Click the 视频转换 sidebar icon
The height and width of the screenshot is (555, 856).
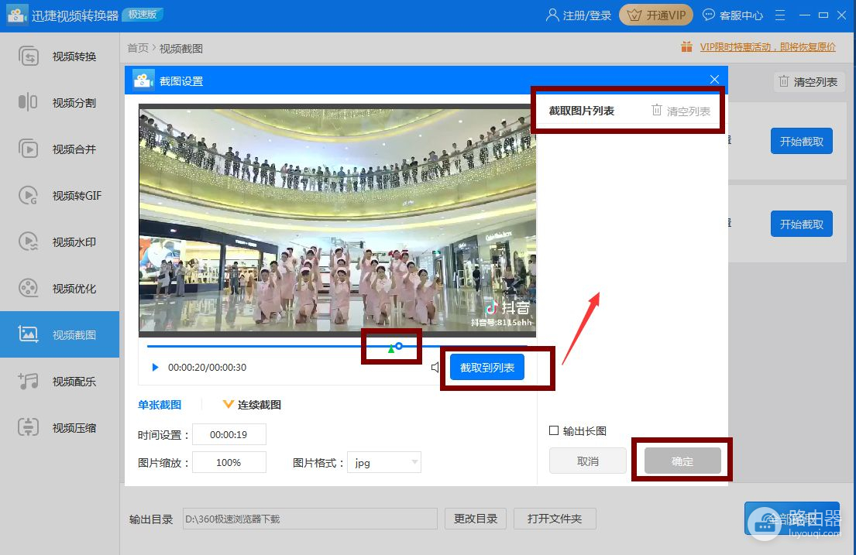click(29, 57)
